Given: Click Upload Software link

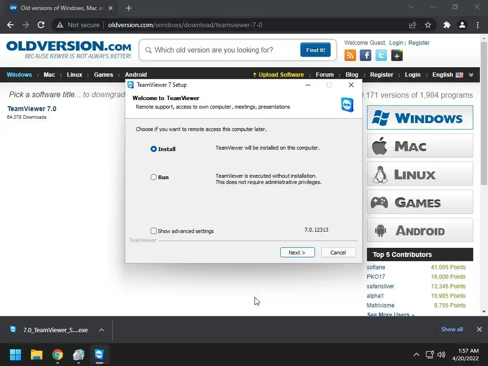Looking at the screenshot, I should (x=278, y=75).
